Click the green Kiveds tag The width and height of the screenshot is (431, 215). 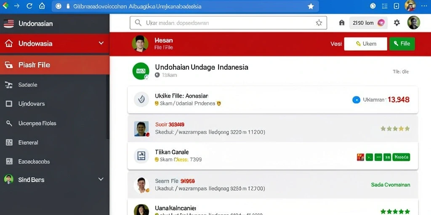click(x=401, y=157)
